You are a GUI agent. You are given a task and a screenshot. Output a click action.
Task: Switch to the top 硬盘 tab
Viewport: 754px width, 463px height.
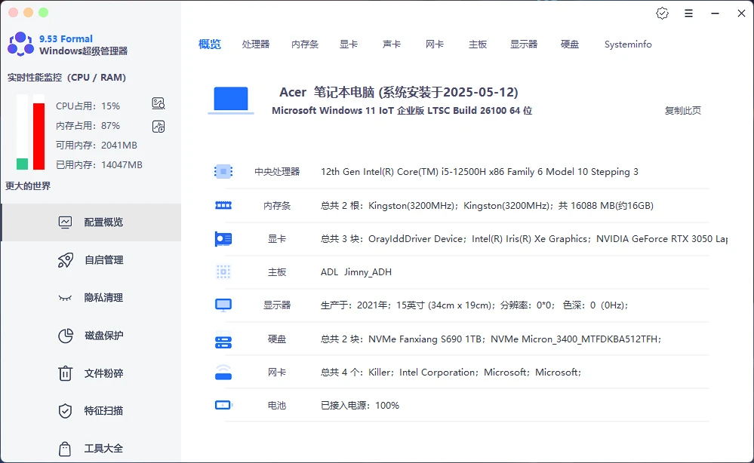(x=570, y=44)
